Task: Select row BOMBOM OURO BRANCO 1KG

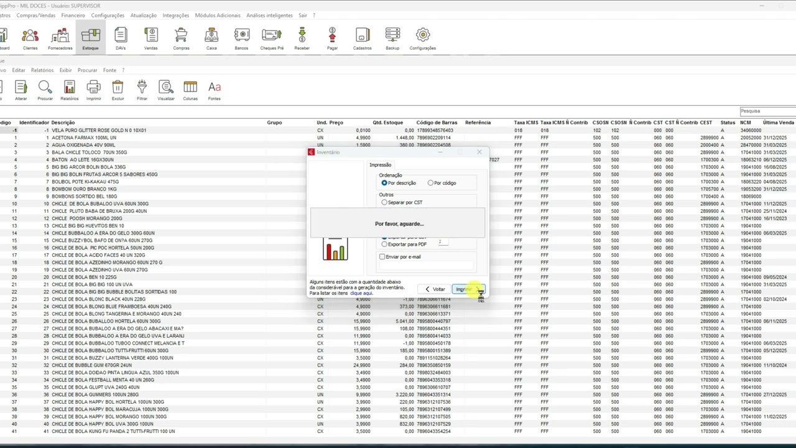Action: (398, 189)
